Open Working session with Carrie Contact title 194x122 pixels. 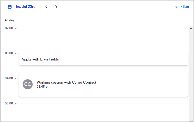click(67, 82)
